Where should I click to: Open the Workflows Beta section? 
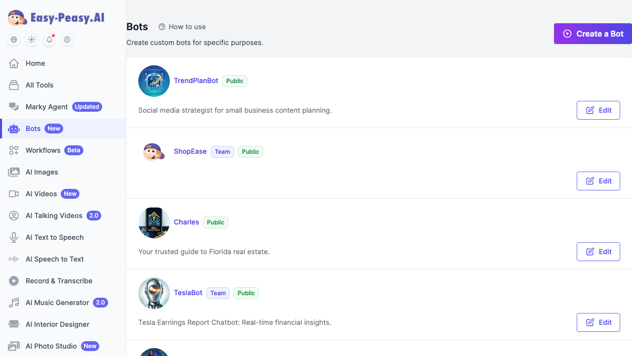click(x=43, y=150)
